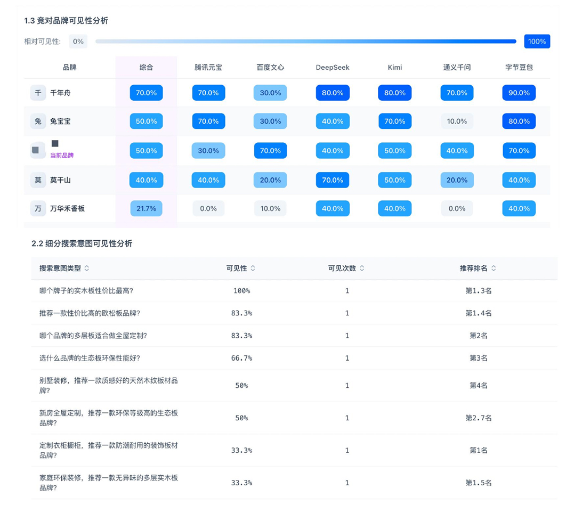Click the 兔 avatar icon for 兔宝宝
This screenshot has width=574, height=513.
pyautogui.click(x=38, y=121)
